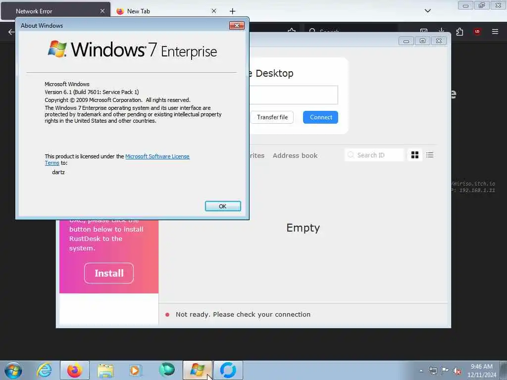Click the 'Empty' placeholder text in RustDesk

click(x=303, y=228)
